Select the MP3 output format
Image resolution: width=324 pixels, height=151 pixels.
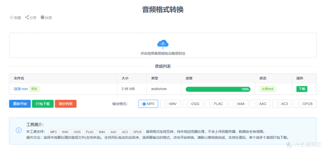tap(148, 104)
